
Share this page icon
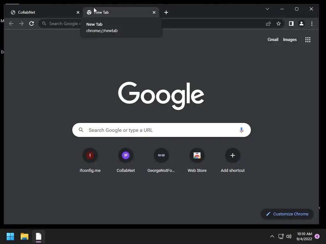(x=268, y=24)
